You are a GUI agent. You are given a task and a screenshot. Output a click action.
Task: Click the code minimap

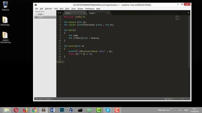point(178,18)
